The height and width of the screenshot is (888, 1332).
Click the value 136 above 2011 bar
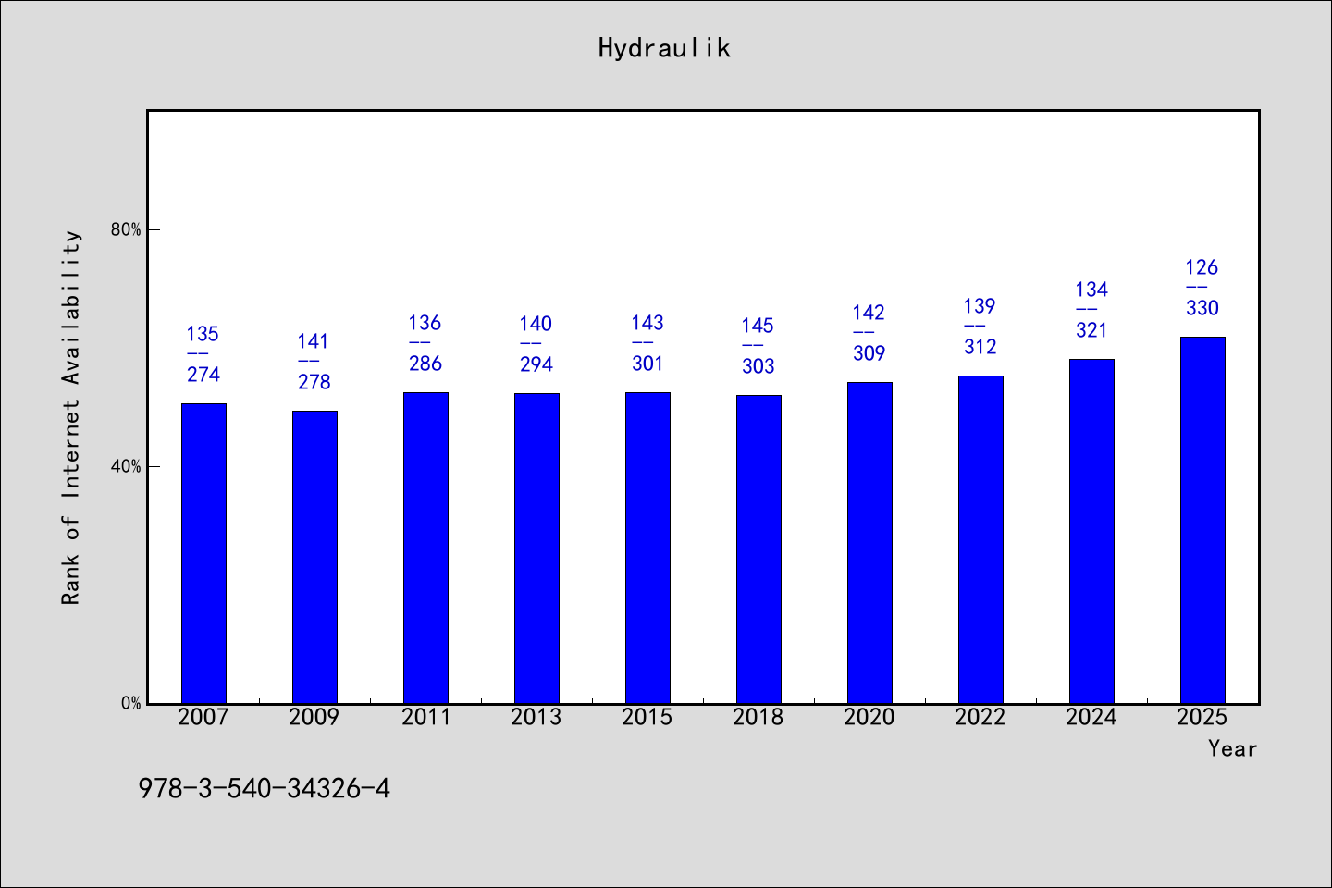point(425,323)
